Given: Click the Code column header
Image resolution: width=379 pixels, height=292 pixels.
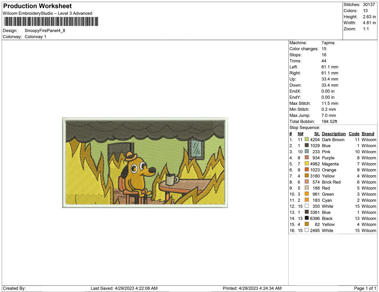Looking at the screenshot, I should click(354, 134).
